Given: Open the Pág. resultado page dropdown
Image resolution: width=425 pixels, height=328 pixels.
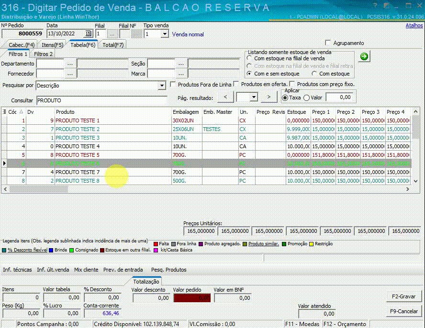Looking at the screenshot, I should [x=254, y=97].
